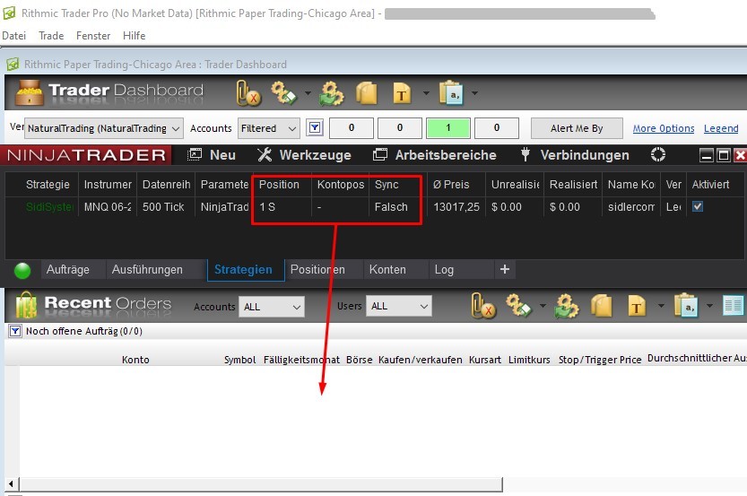Open Datei menu
The height and width of the screenshot is (496, 747).
pos(13,36)
